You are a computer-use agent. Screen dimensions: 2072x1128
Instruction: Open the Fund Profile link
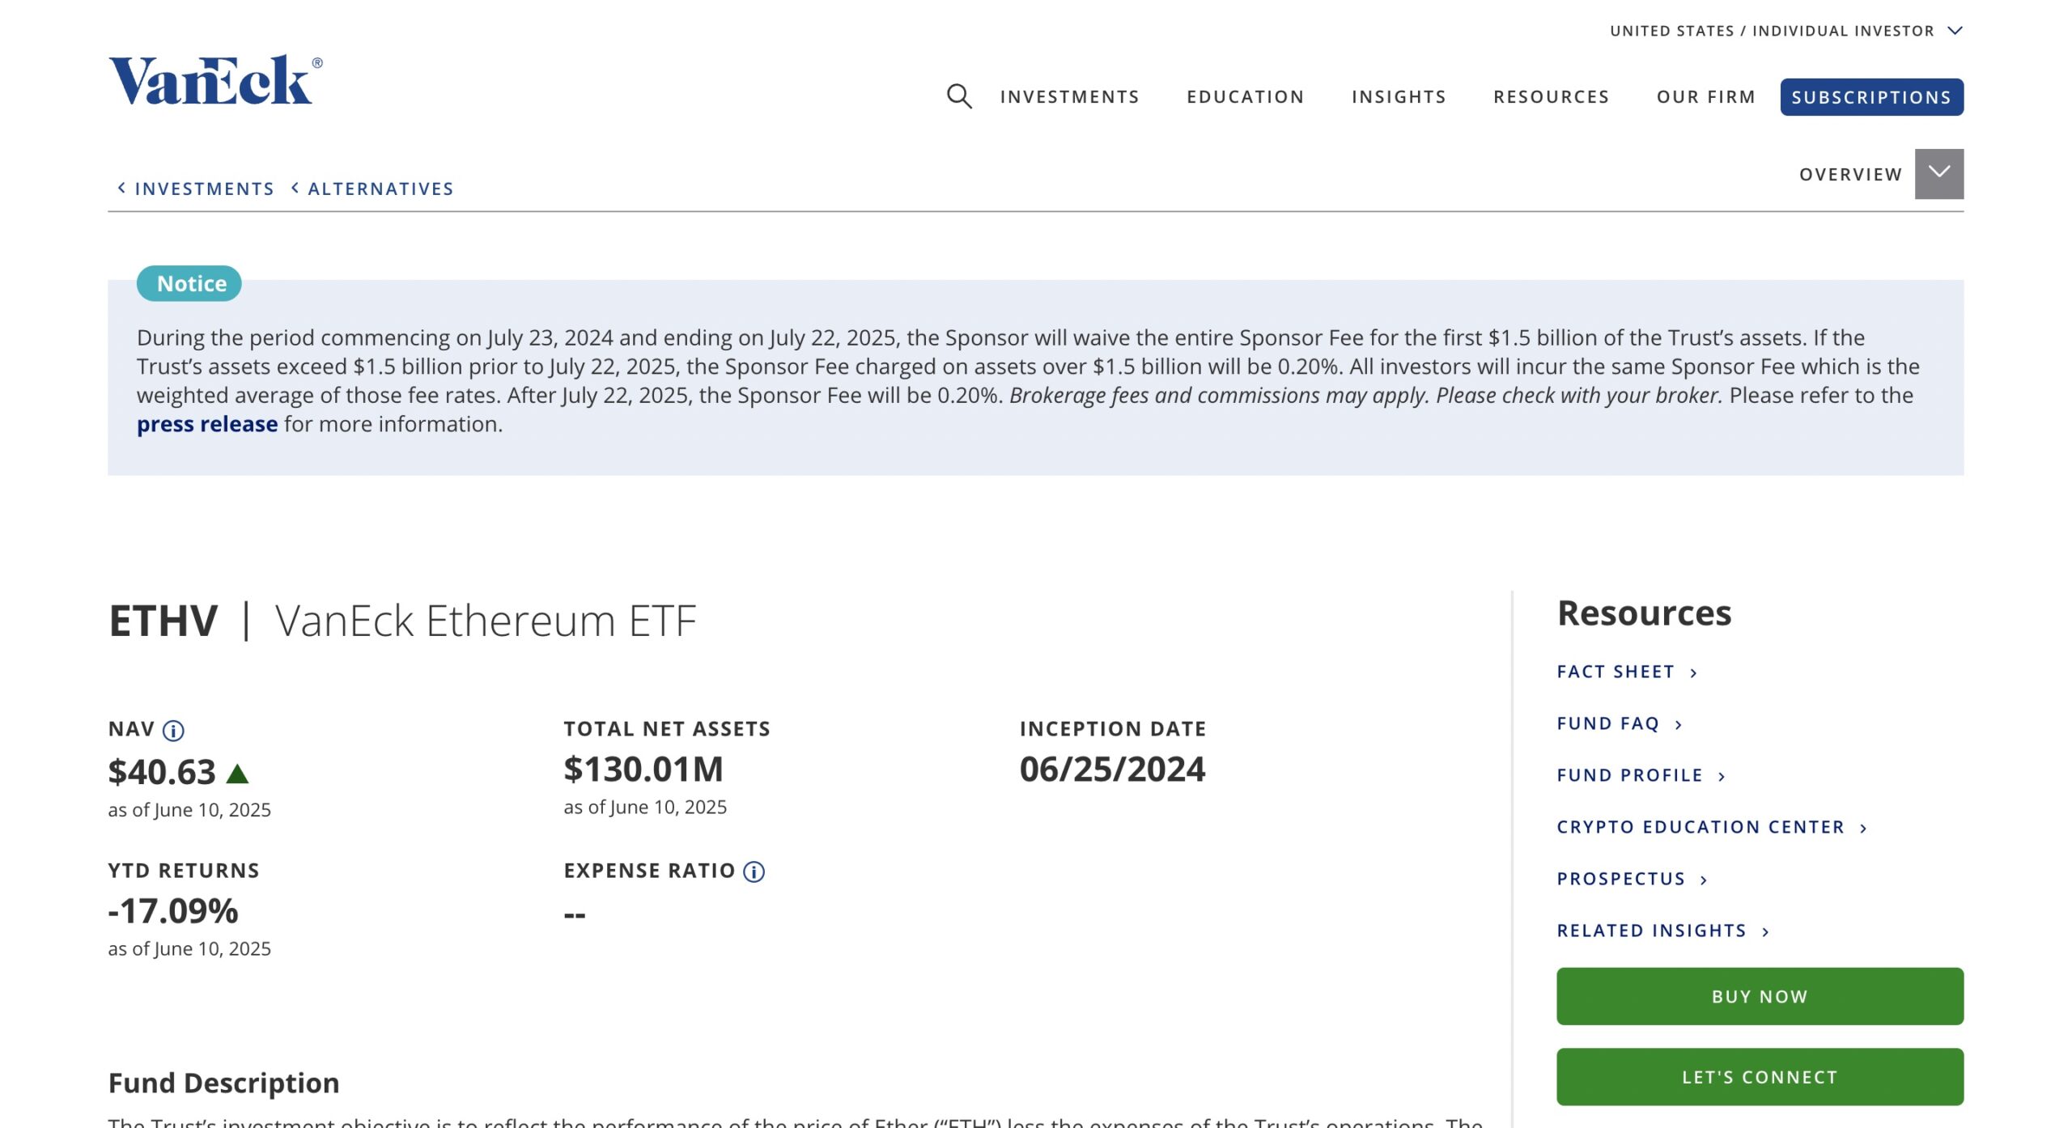[1641, 775]
